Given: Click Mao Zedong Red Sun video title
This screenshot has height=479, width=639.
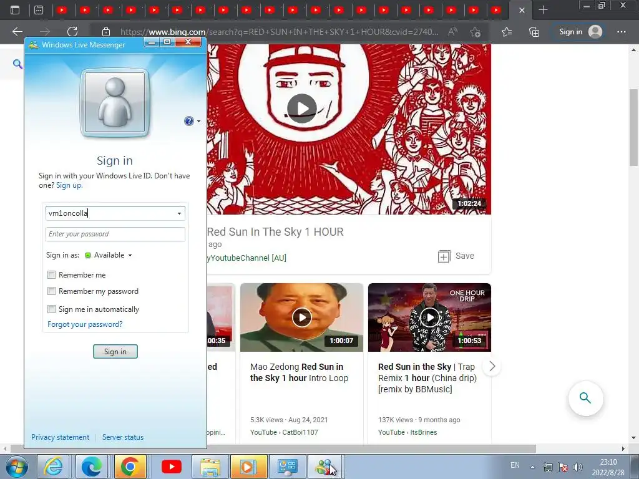Looking at the screenshot, I should tap(299, 372).
